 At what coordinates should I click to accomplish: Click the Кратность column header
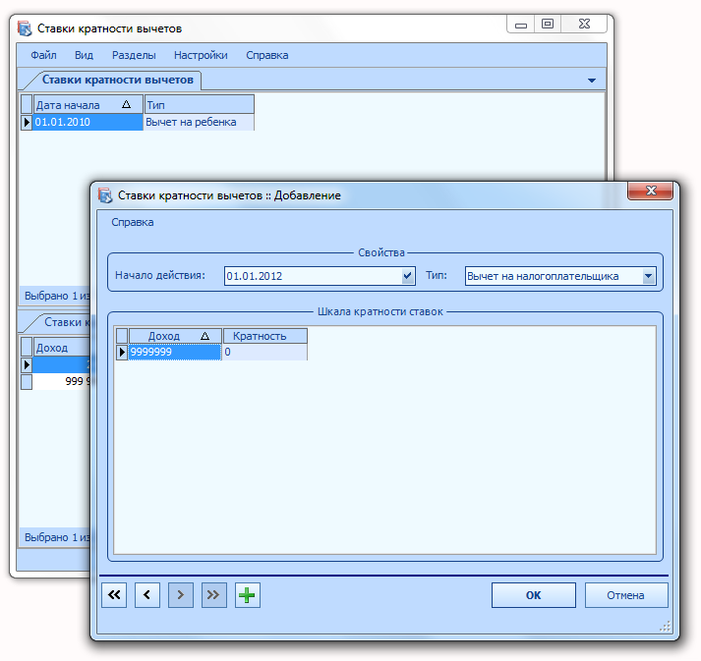(x=265, y=336)
